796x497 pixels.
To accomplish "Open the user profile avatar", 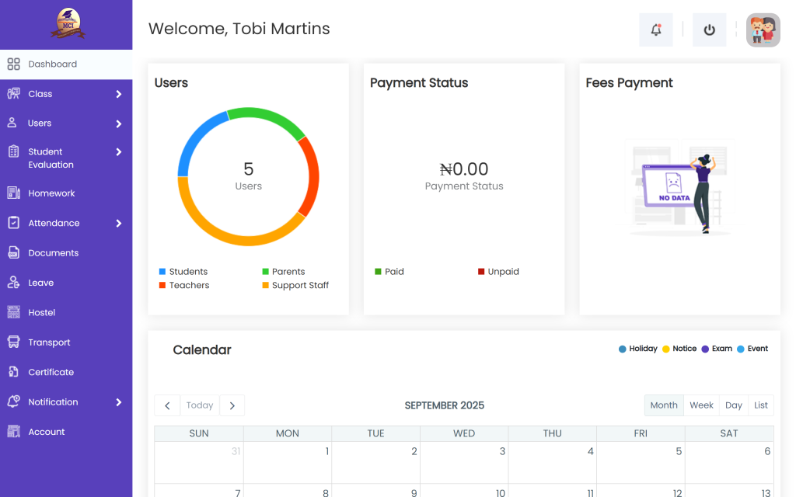I will click(763, 30).
